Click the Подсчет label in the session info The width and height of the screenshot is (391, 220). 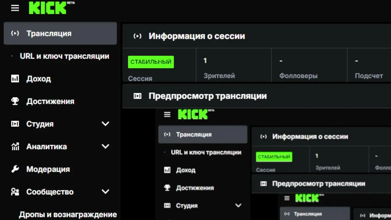point(369,76)
